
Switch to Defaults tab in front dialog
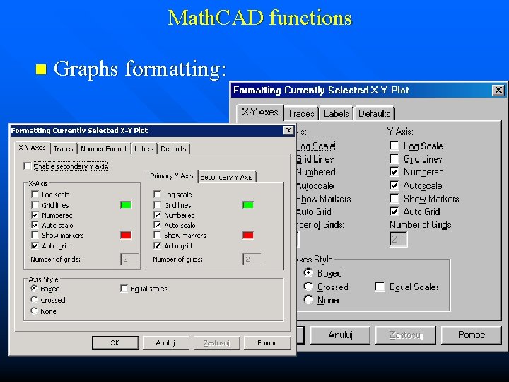[x=173, y=149]
